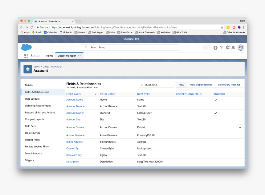Screen dimensions: 265x195
Task: Expand Object Manager tab dropdown chevron
Action: tap(79, 56)
